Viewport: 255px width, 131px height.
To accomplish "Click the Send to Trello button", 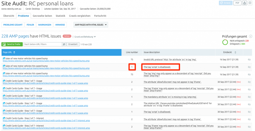I will (12, 44).
